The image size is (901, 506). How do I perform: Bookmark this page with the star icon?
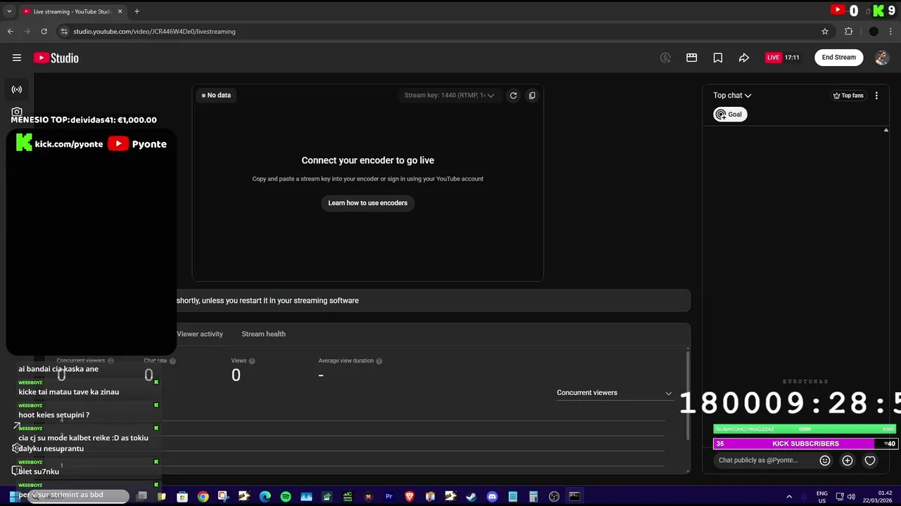click(x=825, y=31)
